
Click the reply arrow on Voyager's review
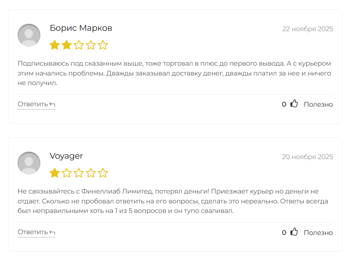52,232
